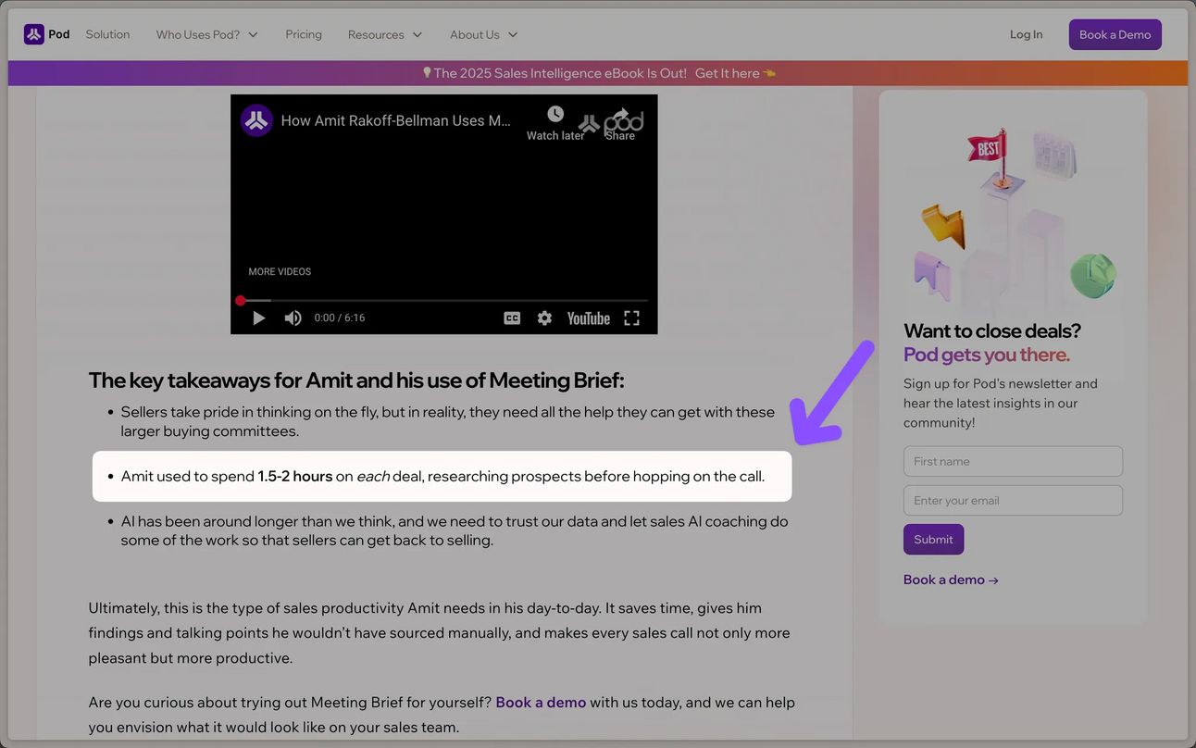Viewport: 1196px width, 748px height.
Task: Open the video title link
Action: [395, 120]
